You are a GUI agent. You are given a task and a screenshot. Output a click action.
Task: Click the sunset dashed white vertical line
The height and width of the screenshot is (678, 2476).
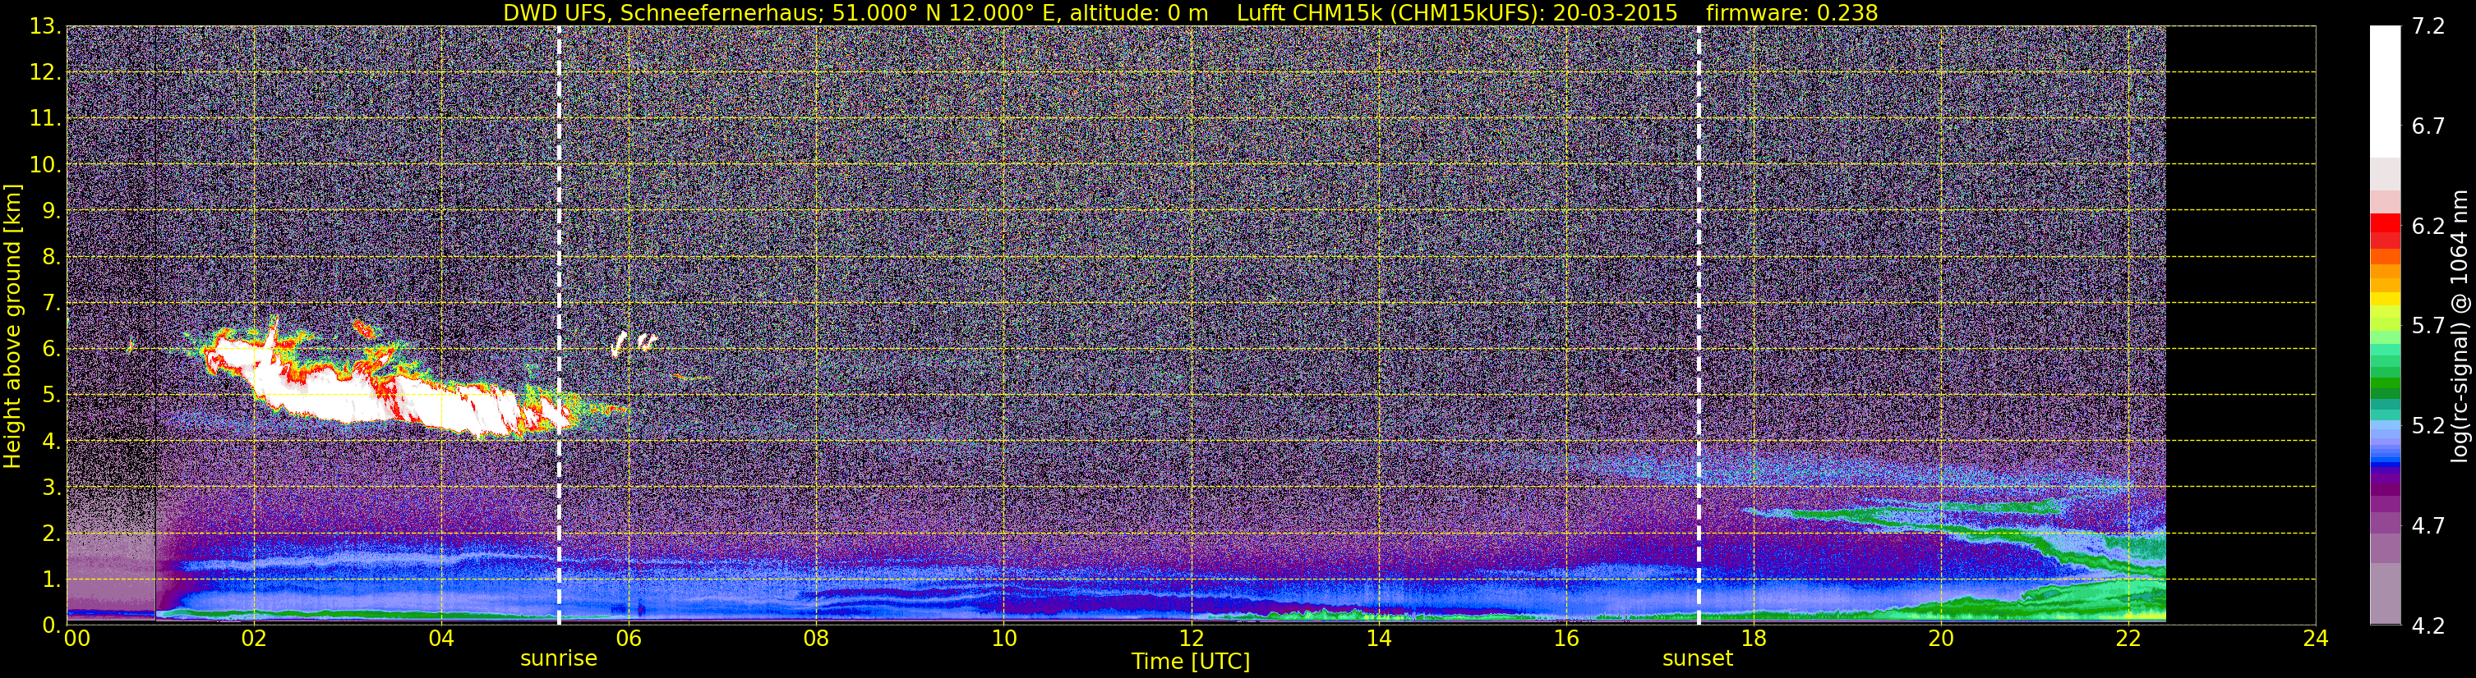(x=1699, y=324)
